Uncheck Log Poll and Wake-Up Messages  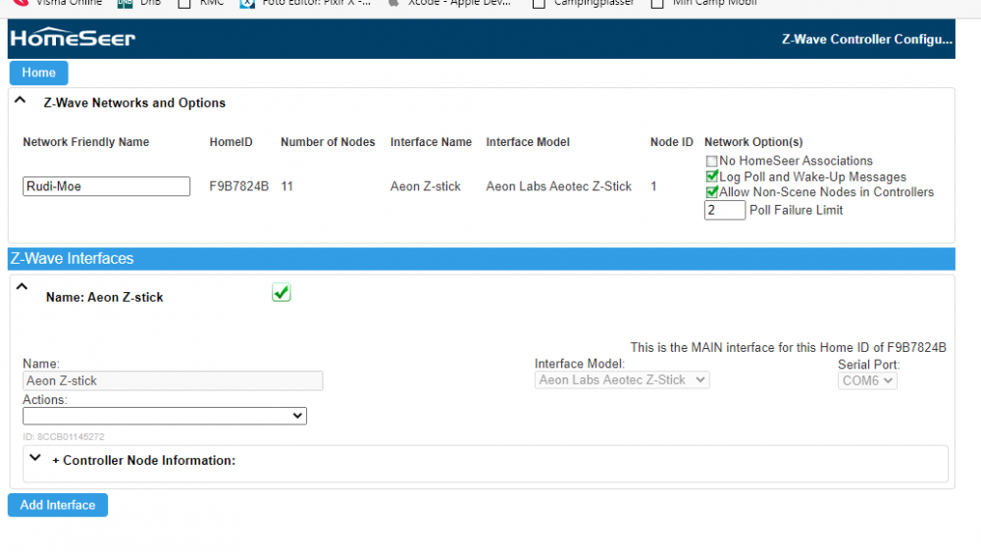(x=711, y=176)
